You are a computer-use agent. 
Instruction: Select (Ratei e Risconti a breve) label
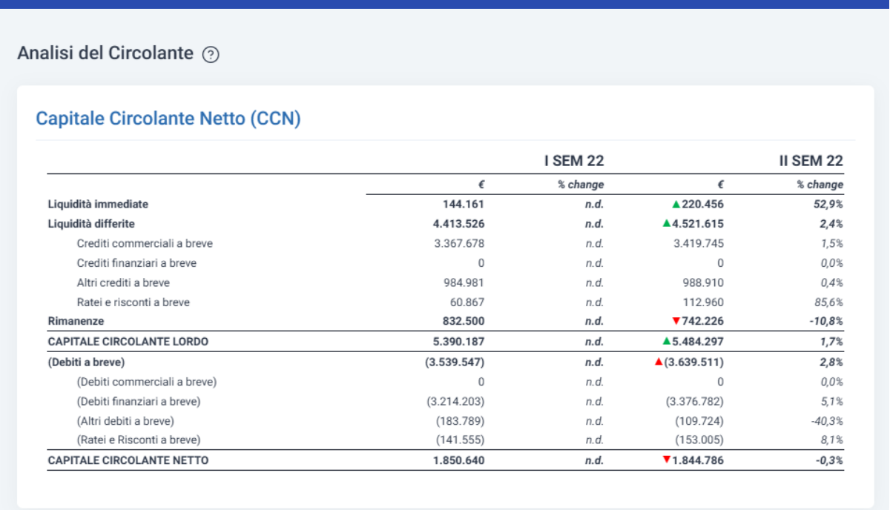(x=139, y=440)
